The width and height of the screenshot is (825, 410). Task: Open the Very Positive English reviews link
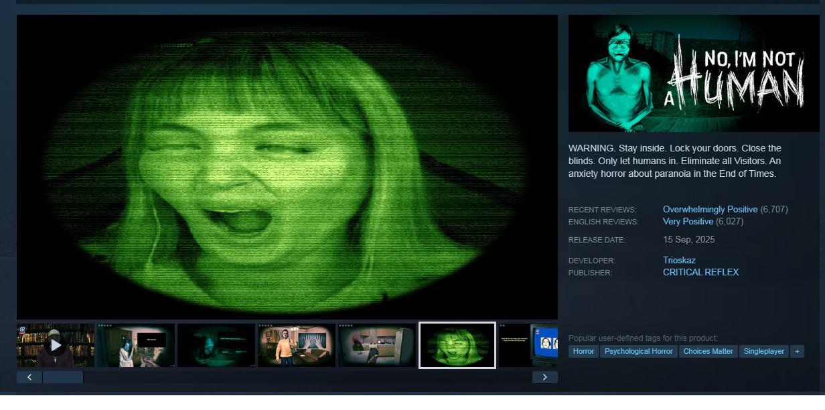688,222
